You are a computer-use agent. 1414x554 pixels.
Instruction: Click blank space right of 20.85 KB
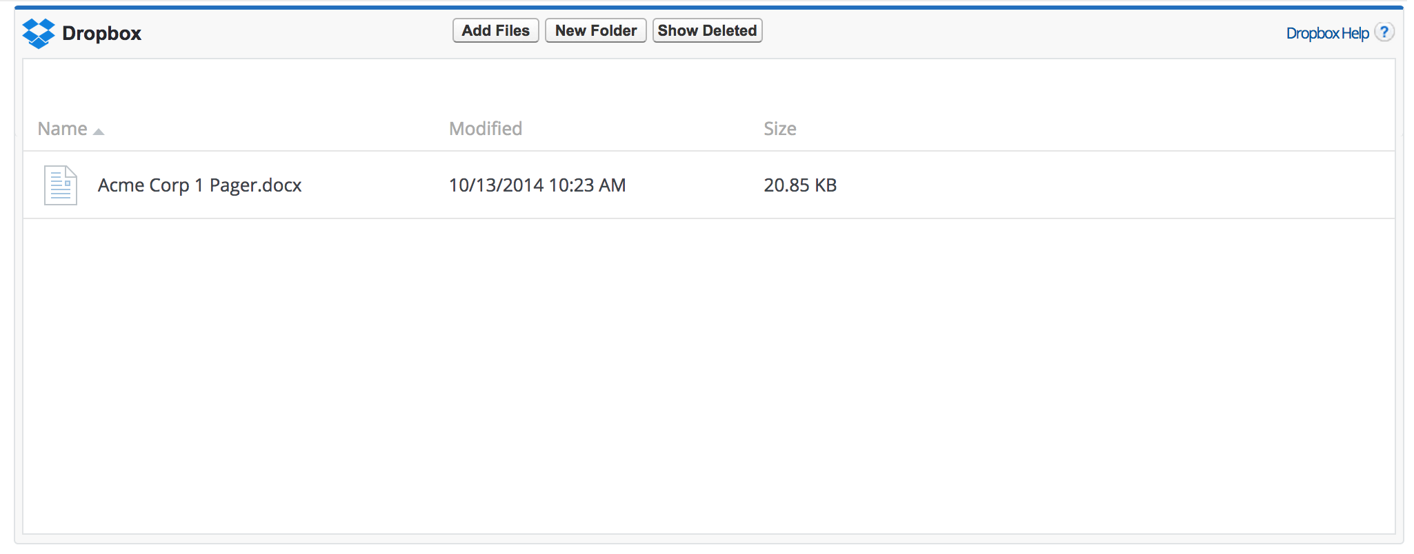[1104, 185]
